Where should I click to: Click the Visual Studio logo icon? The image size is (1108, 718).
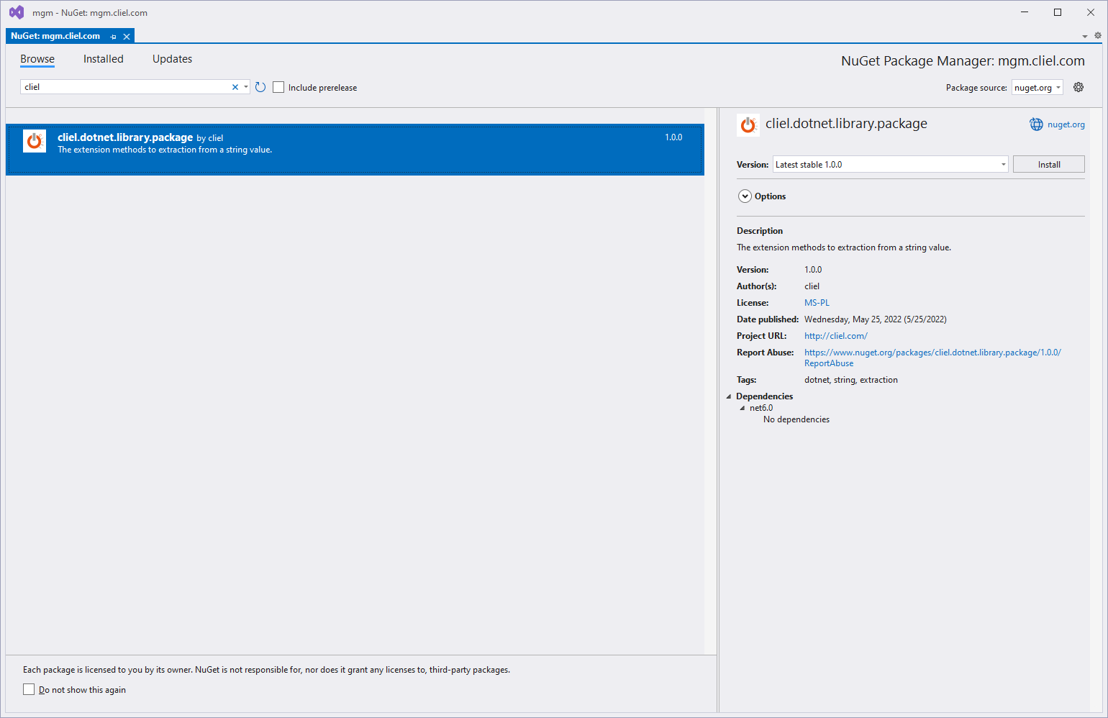[17, 12]
